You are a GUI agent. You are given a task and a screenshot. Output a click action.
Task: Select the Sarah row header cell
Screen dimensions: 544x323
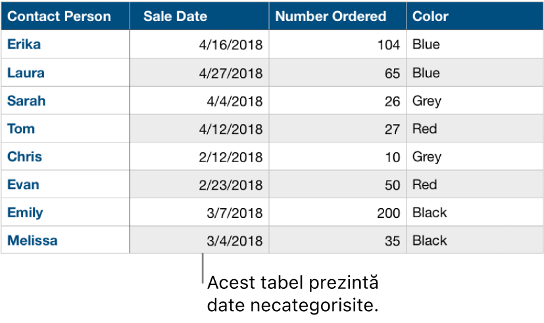point(26,101)
